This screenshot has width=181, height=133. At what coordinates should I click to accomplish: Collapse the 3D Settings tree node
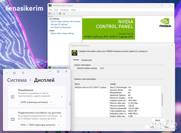(49, 19)
